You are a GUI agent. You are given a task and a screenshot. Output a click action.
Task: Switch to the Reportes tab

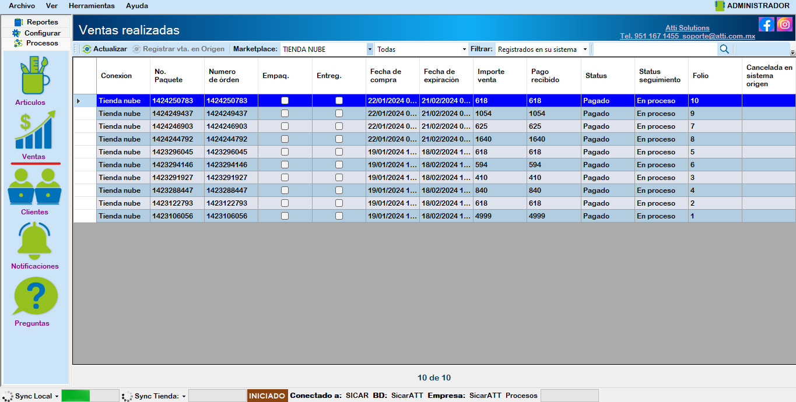[36, 22]
